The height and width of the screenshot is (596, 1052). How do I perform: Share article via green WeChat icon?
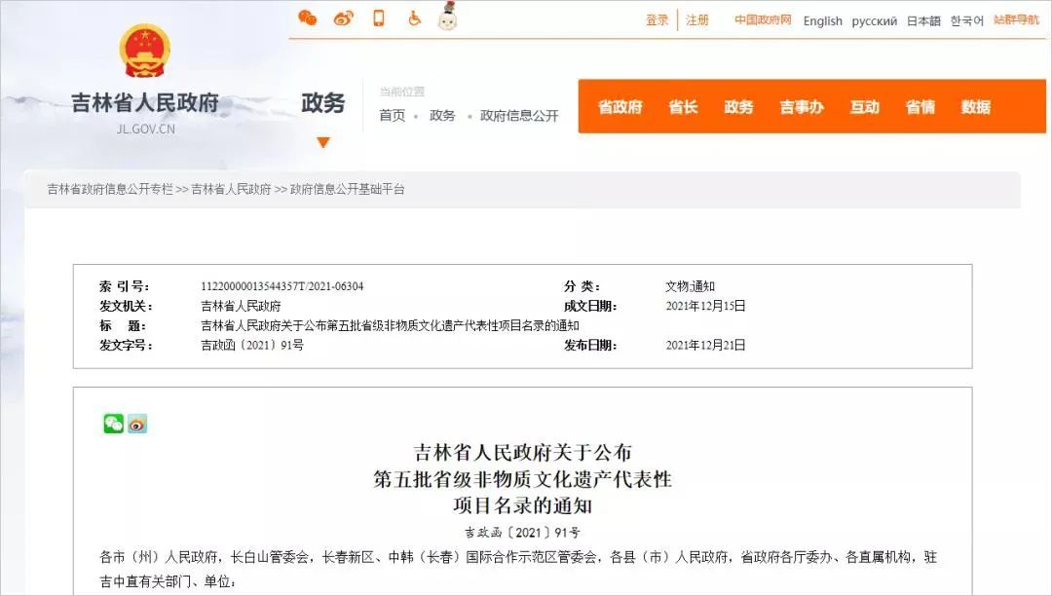(114, 424)
